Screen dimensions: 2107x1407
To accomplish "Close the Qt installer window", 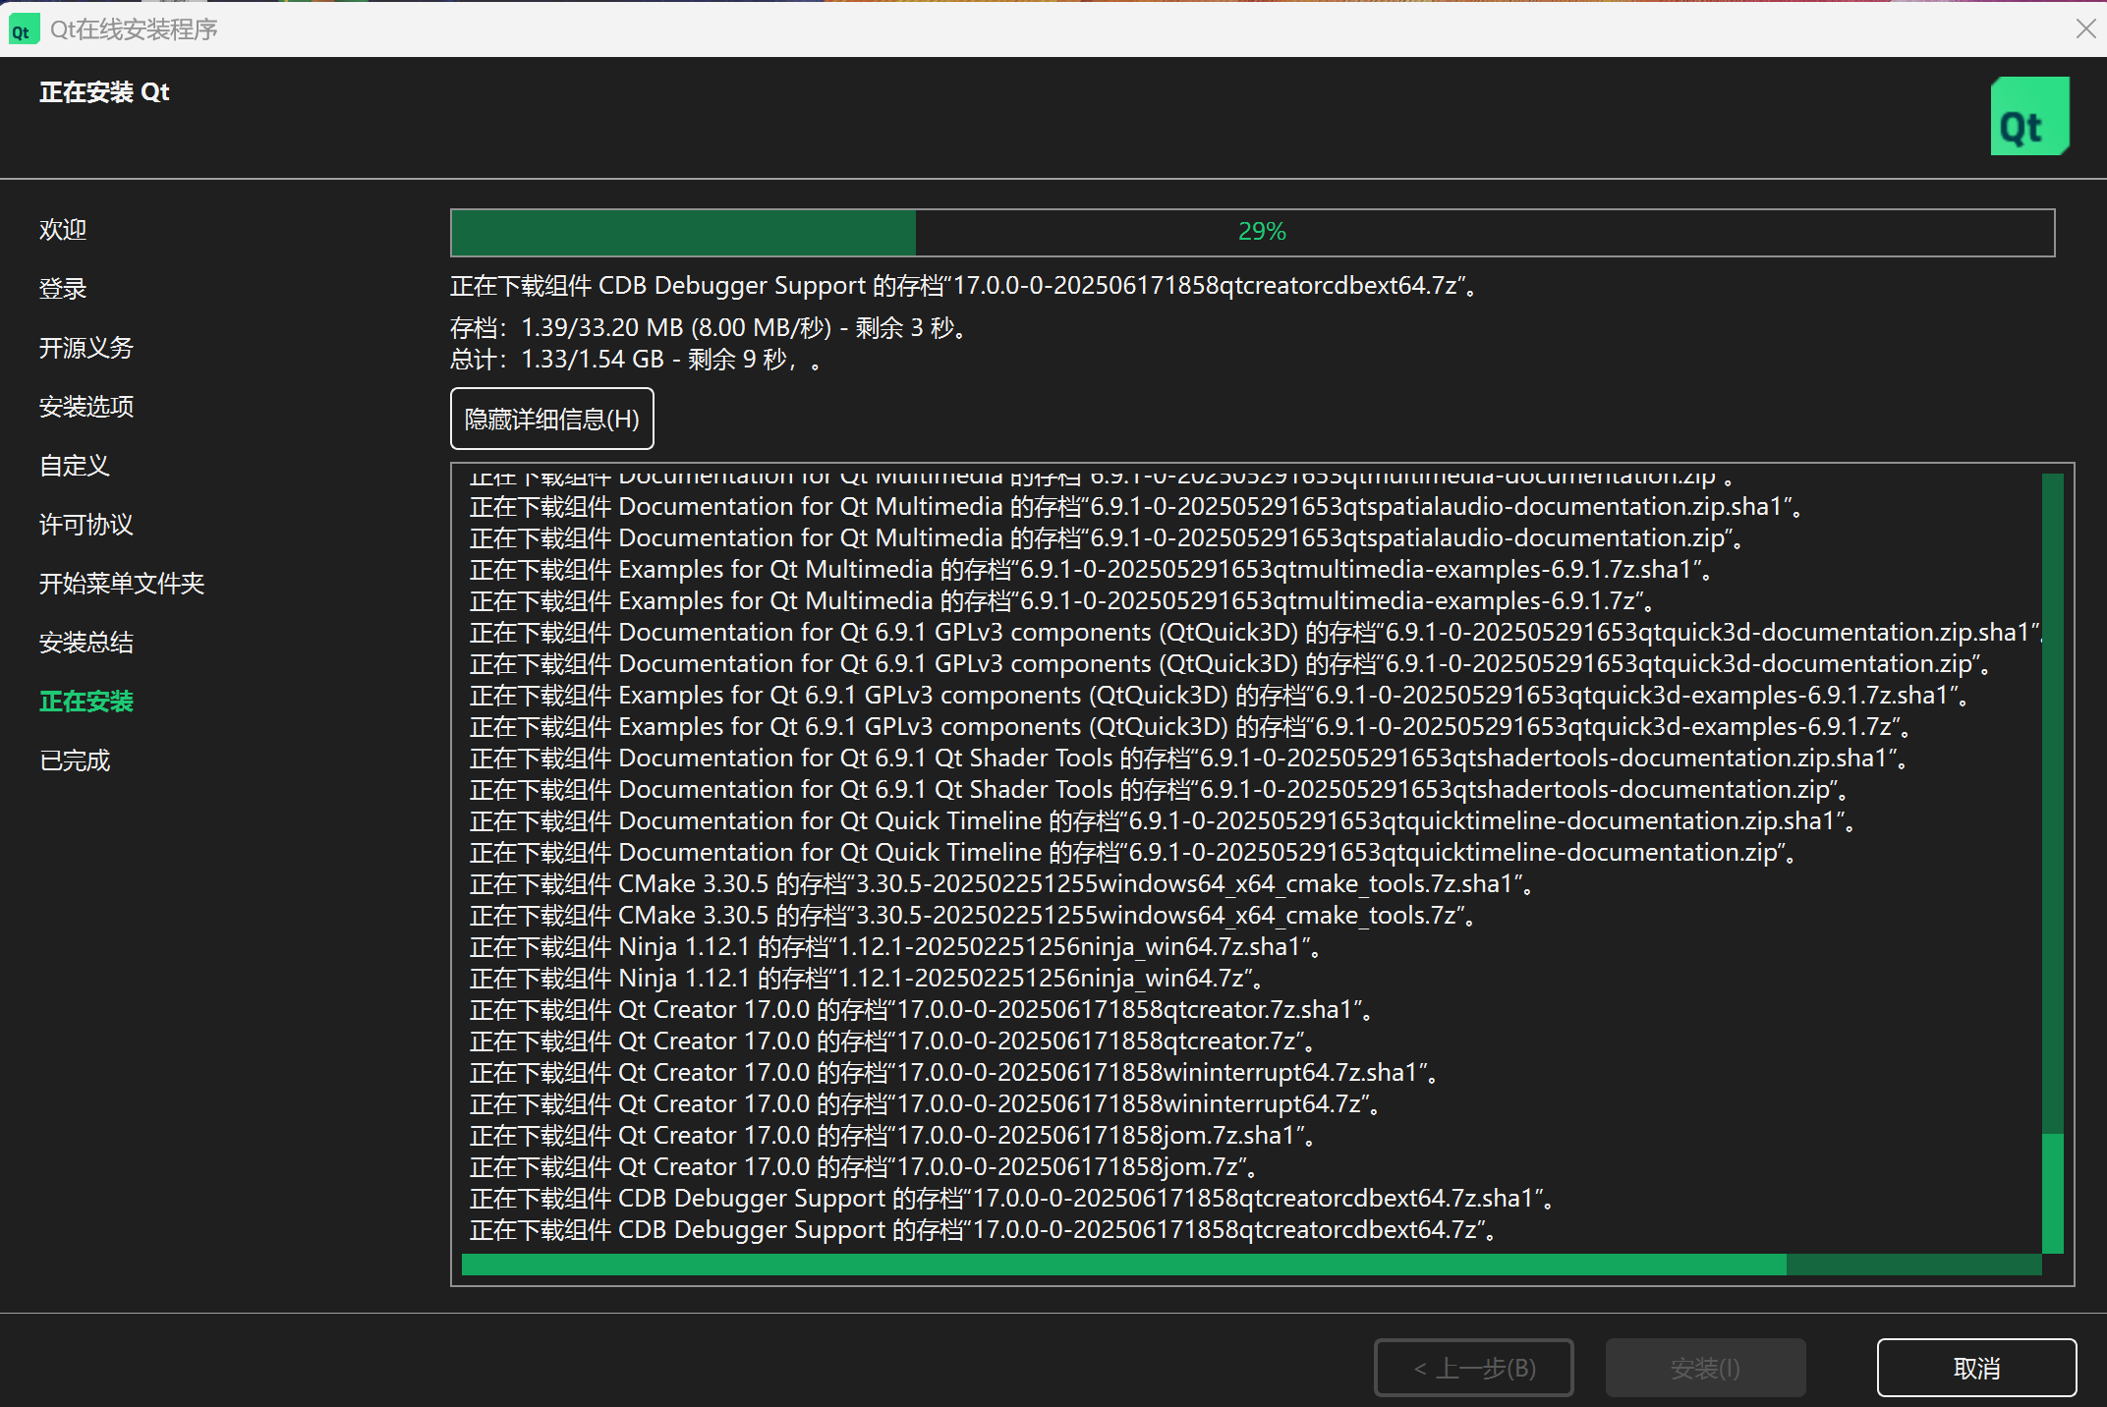I will (2085, 28).
